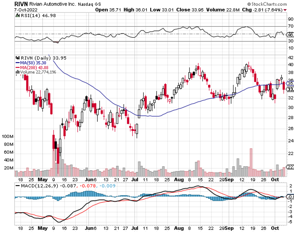Screen dimensions: 294x232
Task: Open the StockCharts.com copyright link
Action: [x=267, y=4]
